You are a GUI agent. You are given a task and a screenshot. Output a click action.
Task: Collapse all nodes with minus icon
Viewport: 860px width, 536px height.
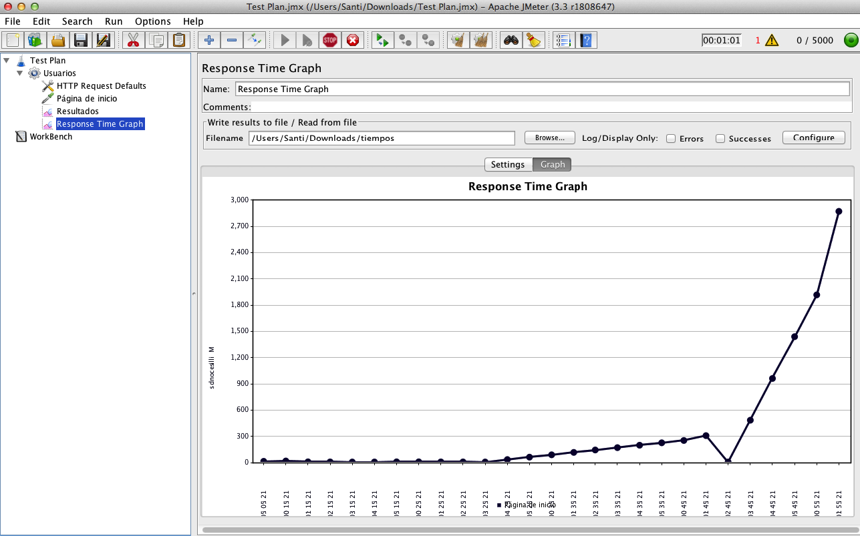(232, 40)
